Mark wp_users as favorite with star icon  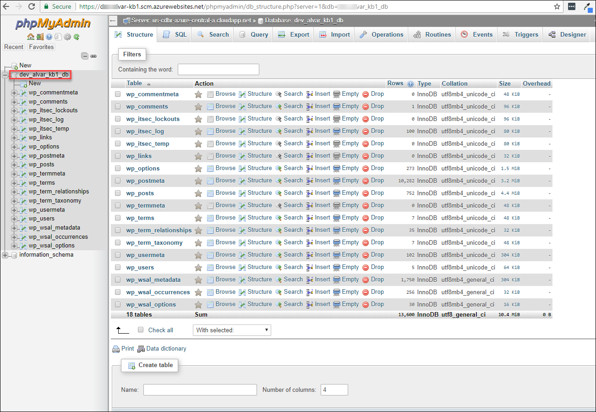tap(198, 268)
